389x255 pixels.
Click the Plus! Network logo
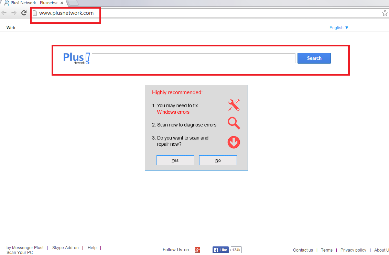click(76, 58)
